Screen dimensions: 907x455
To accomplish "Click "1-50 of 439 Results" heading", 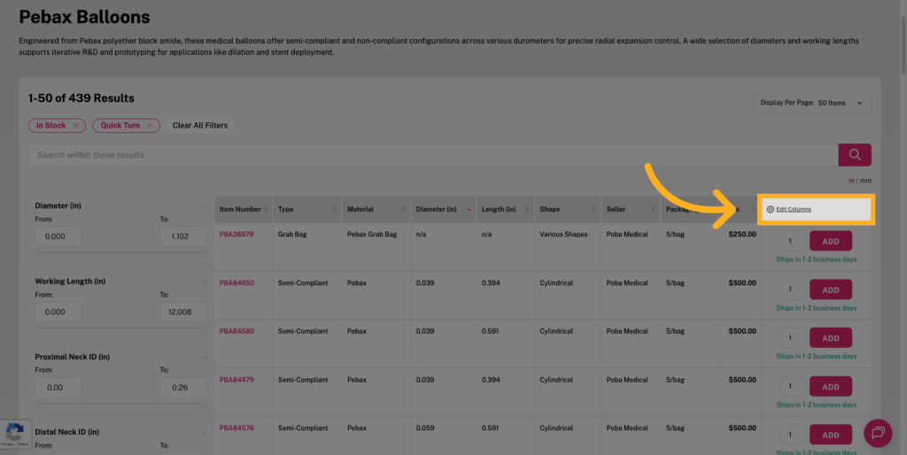I will tap(81, 98).
